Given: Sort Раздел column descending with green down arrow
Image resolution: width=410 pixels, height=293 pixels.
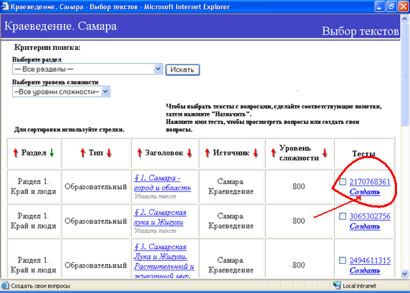Looking at the screenshot, I should pos(51,153).
